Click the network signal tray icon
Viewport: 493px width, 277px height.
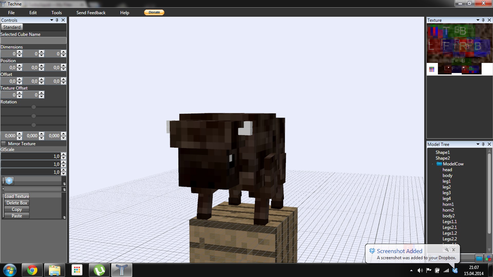pyautogui.click(x=446, y=270)
